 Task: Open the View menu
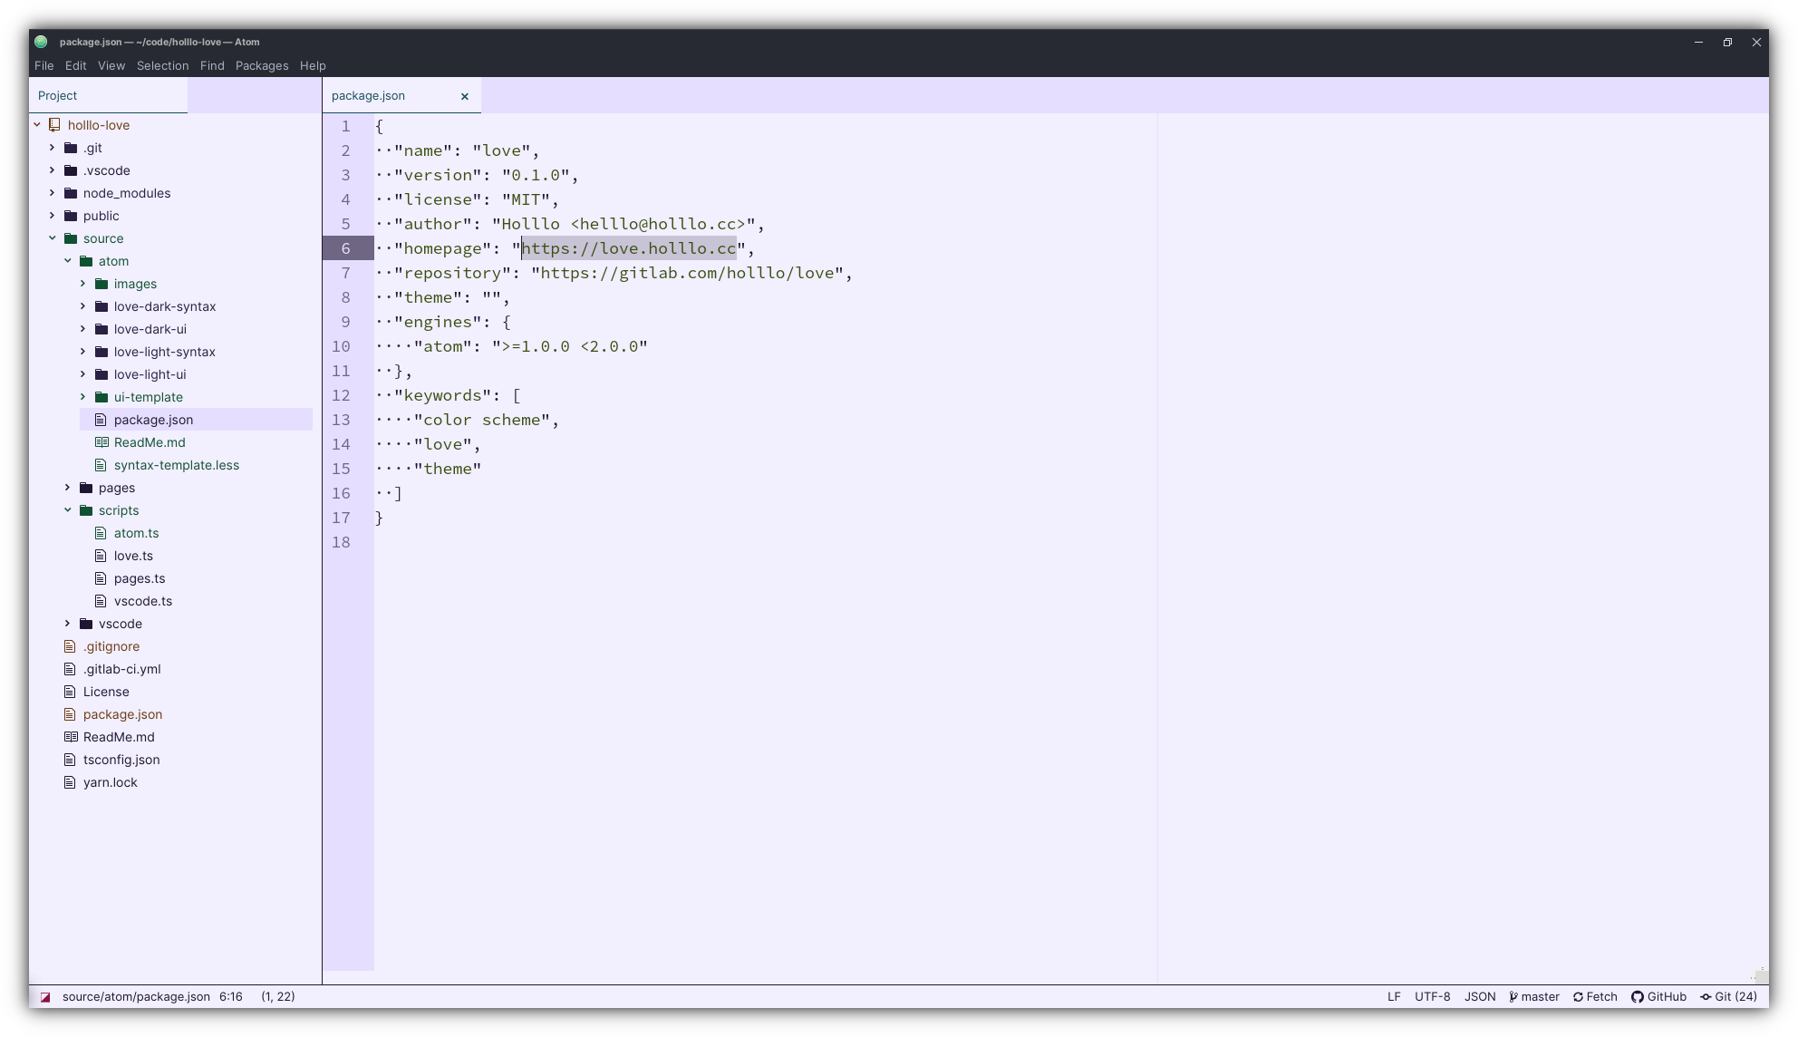click(x=111, y=65)
